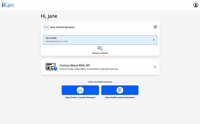The width and height of the screenshot is (200, 124).
Task: Click Renewed April 22, 2020 text
Action: [x=57, y=41]
